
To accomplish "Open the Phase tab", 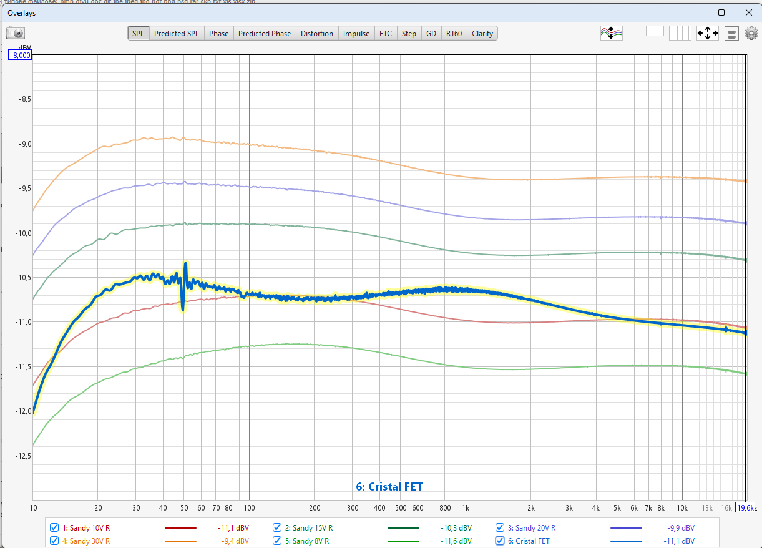I will (218, 34).
